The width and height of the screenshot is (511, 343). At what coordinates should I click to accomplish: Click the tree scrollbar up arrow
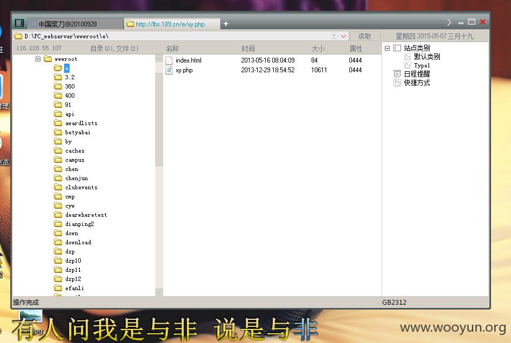click(x=159, y=58)
